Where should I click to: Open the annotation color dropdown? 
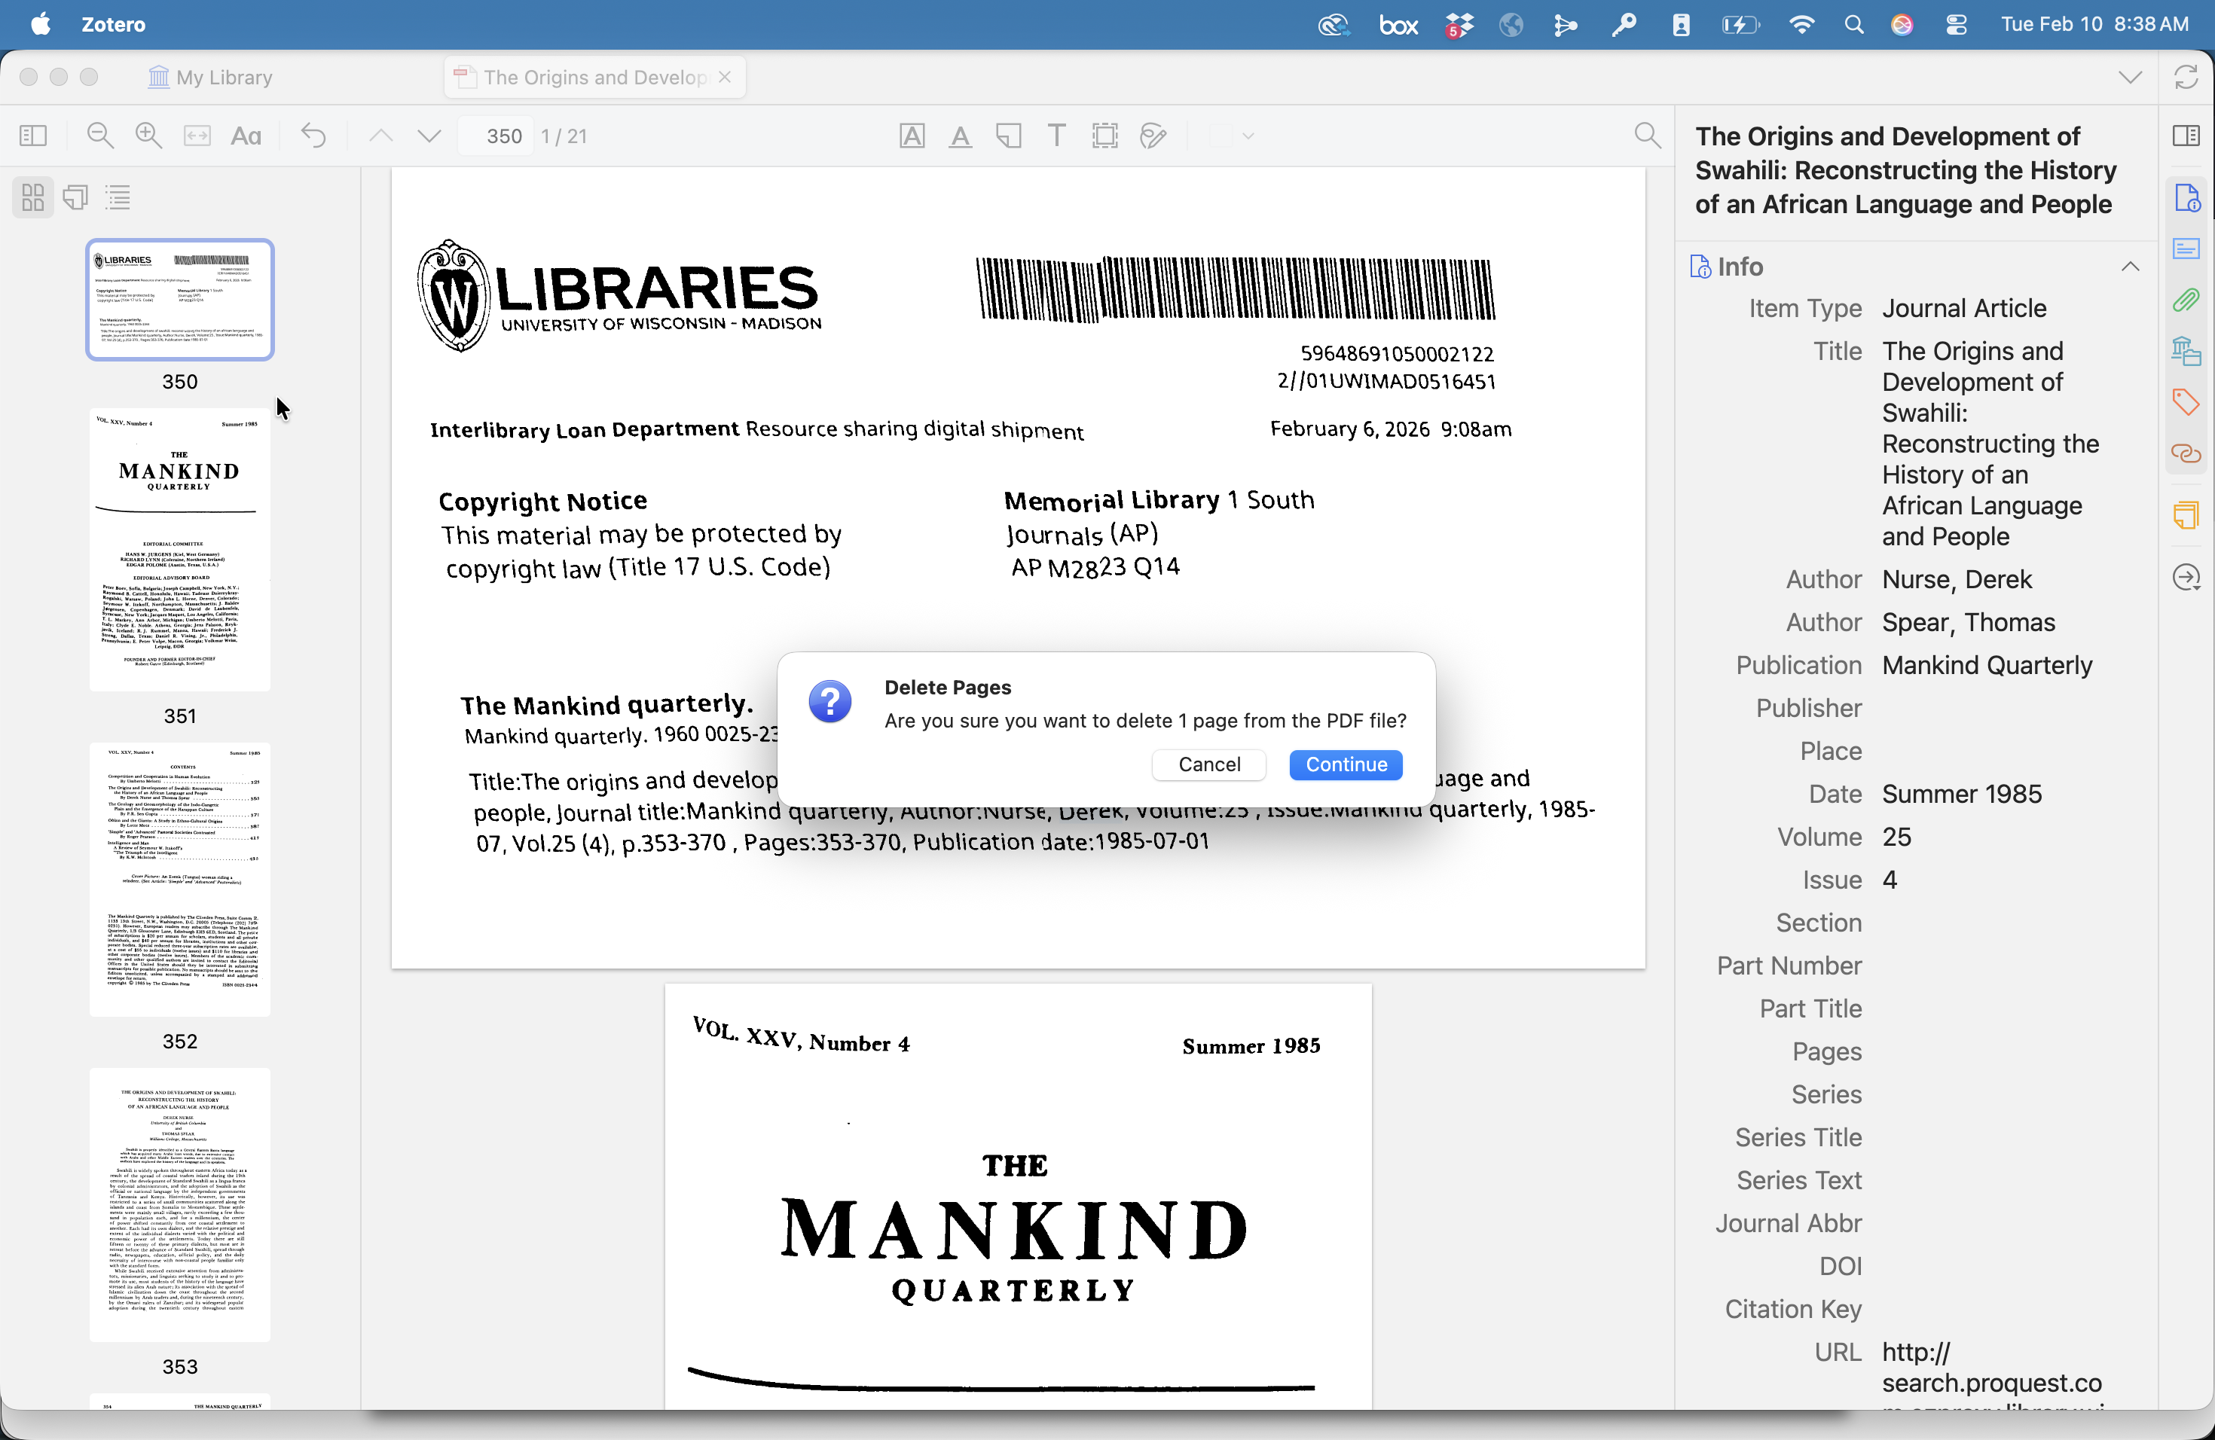point(1249,136)
